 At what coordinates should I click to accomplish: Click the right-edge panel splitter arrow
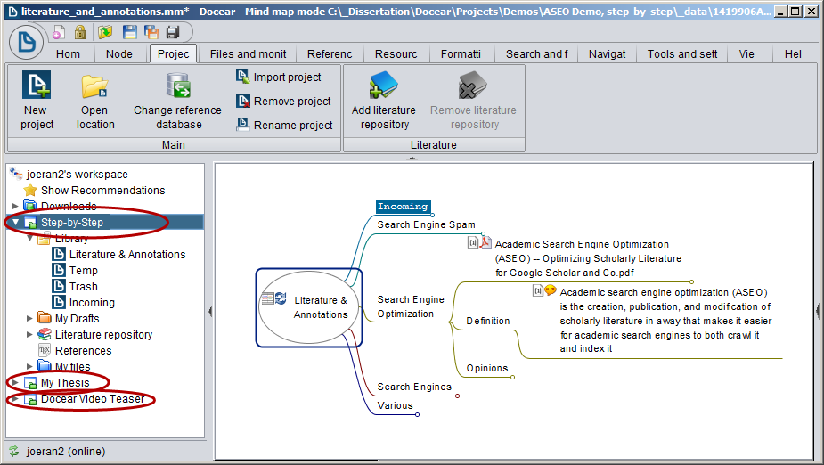pyautogui.click(x=817, y=311)
